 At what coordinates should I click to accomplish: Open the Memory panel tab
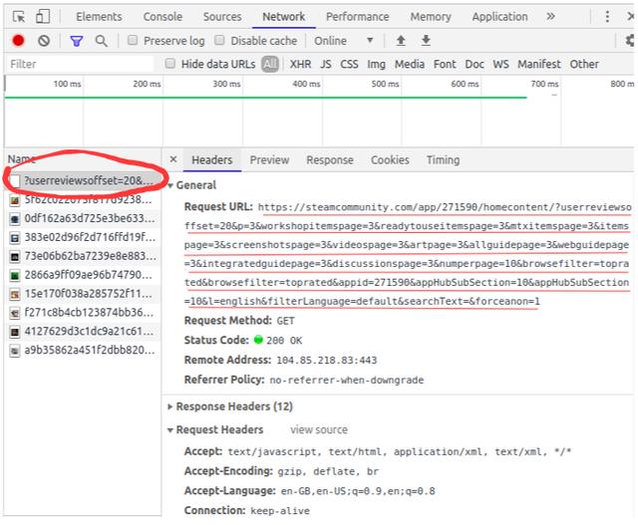(431, 17)
